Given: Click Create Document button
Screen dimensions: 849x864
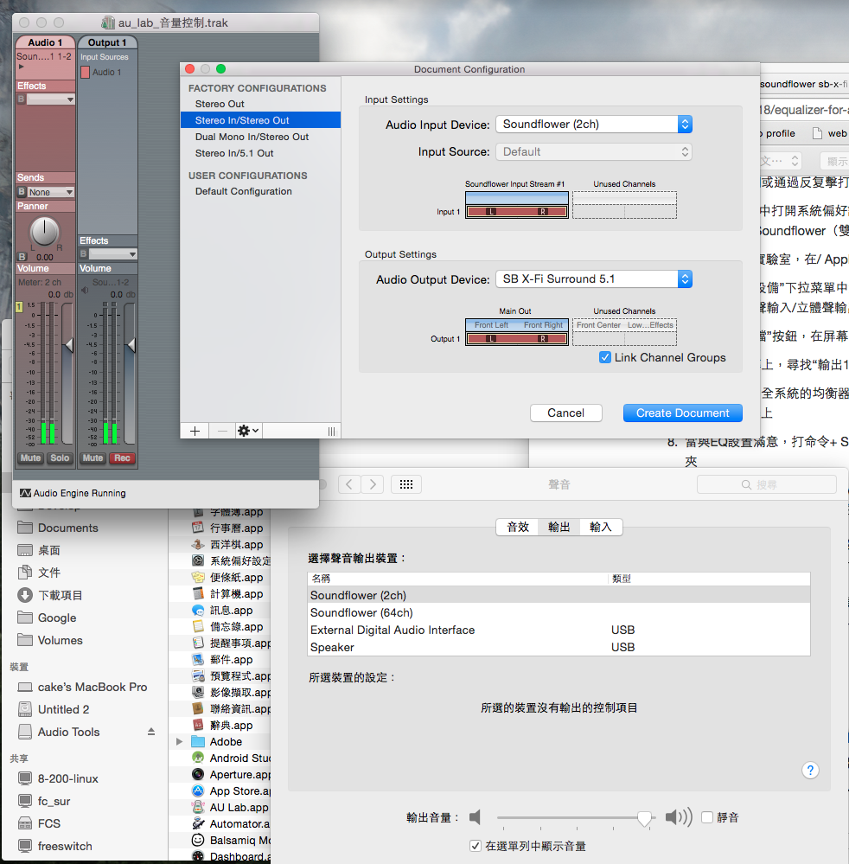Looking at the screenshot, I should coord(683,413).
